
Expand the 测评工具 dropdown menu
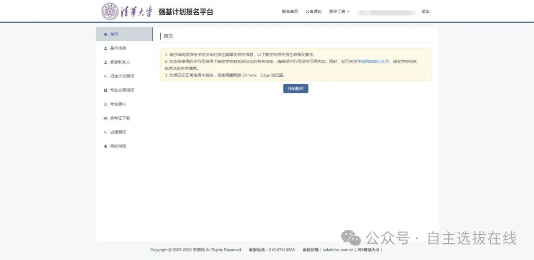pos(339,11)
